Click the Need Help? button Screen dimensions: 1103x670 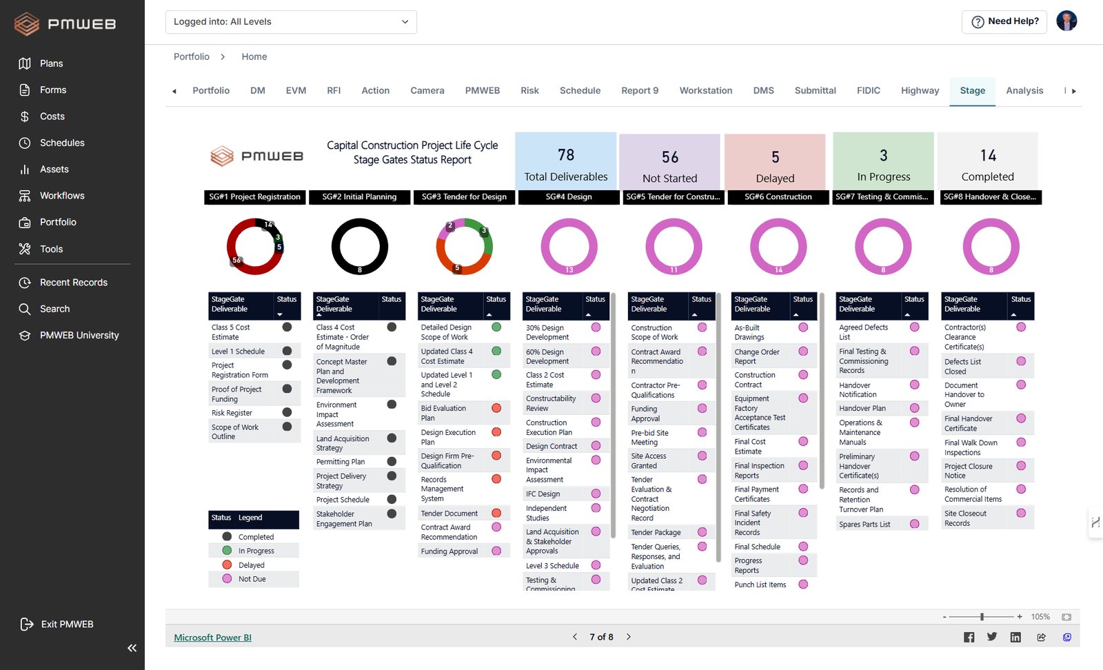pos(1004,21)
